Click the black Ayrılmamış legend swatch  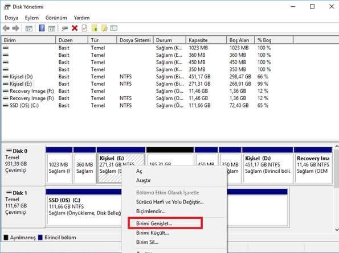pyautogui.click(x=6, y=238)
